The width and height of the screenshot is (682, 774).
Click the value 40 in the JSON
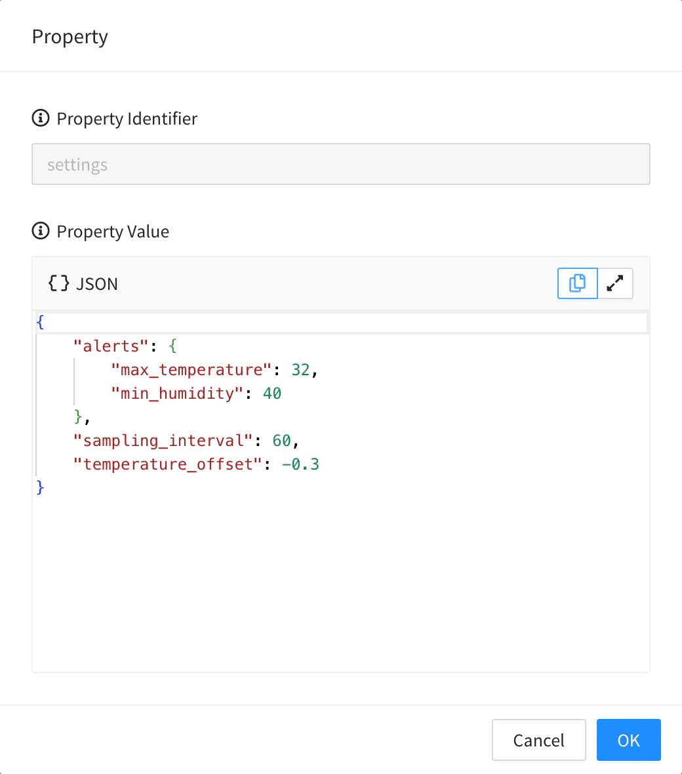[x=272, y=394]
